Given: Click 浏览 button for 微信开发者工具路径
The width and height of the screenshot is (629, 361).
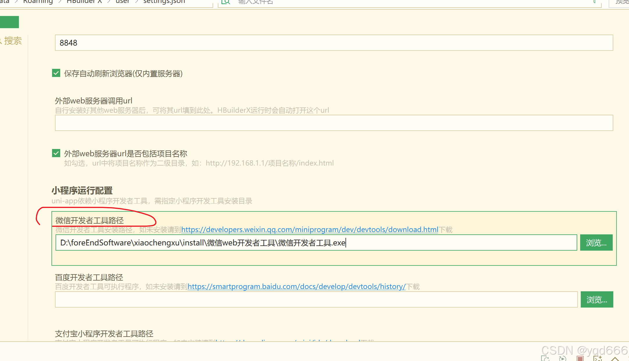Looking at the screenshot, I should [x=596, y=243].
